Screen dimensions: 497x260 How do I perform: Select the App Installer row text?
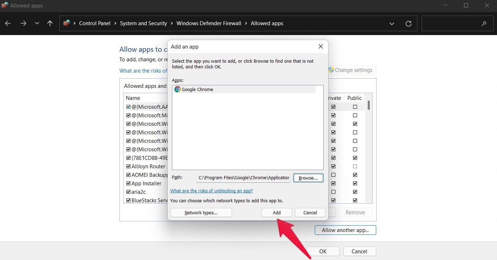point(146,183)
